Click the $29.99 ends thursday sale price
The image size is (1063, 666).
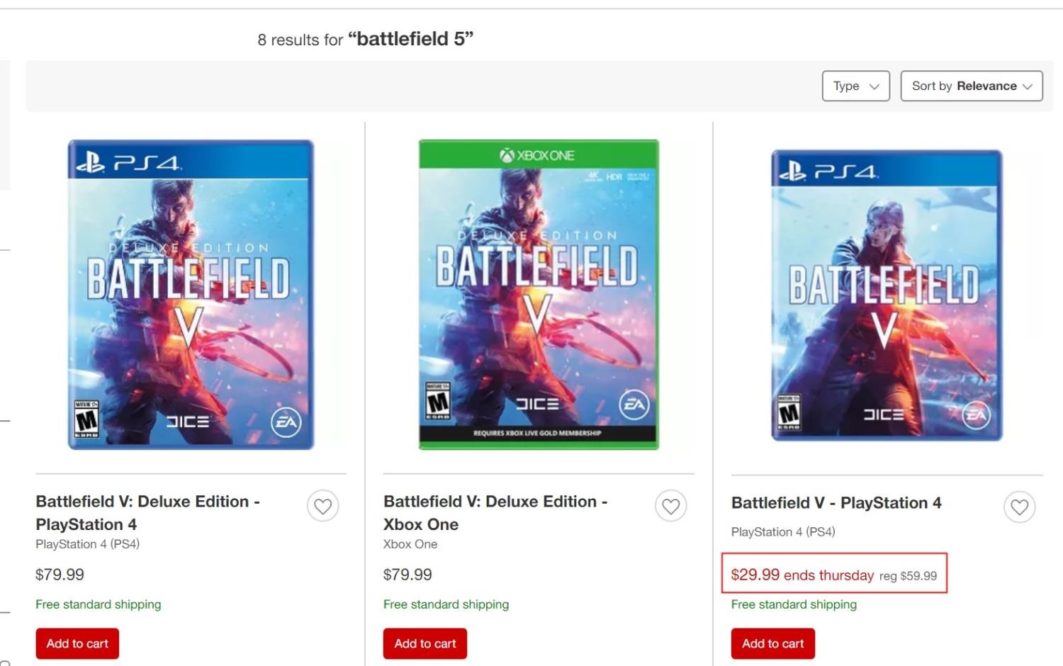point(802,575)
